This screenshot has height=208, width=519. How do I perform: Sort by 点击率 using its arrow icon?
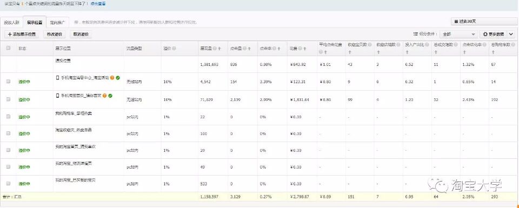tap(279, 49)
